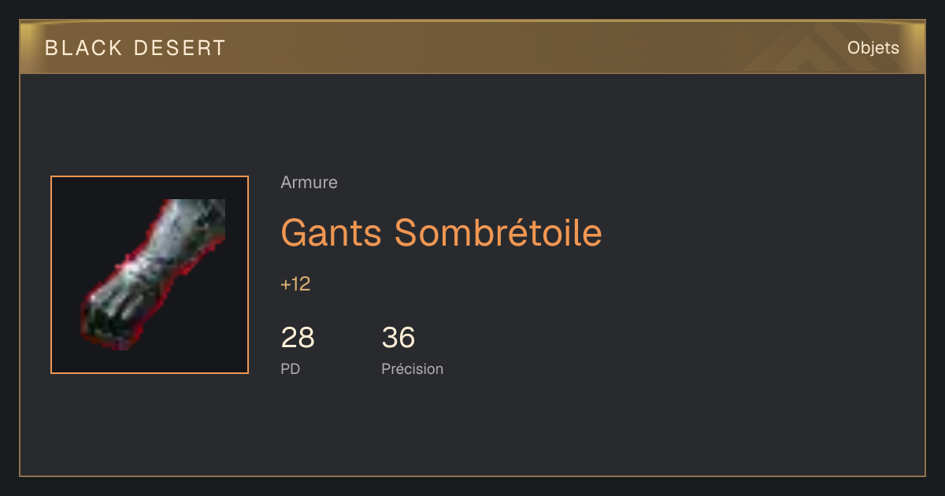
Task: Click the Précision stat label
Action: 412,368
